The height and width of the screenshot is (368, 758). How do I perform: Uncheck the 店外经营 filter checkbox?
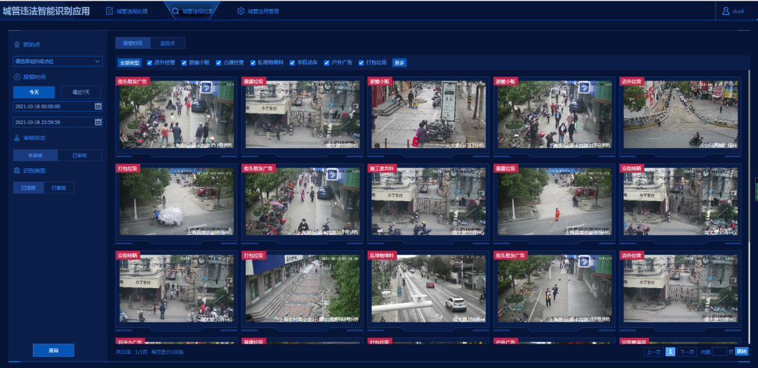tap(149, 63)
